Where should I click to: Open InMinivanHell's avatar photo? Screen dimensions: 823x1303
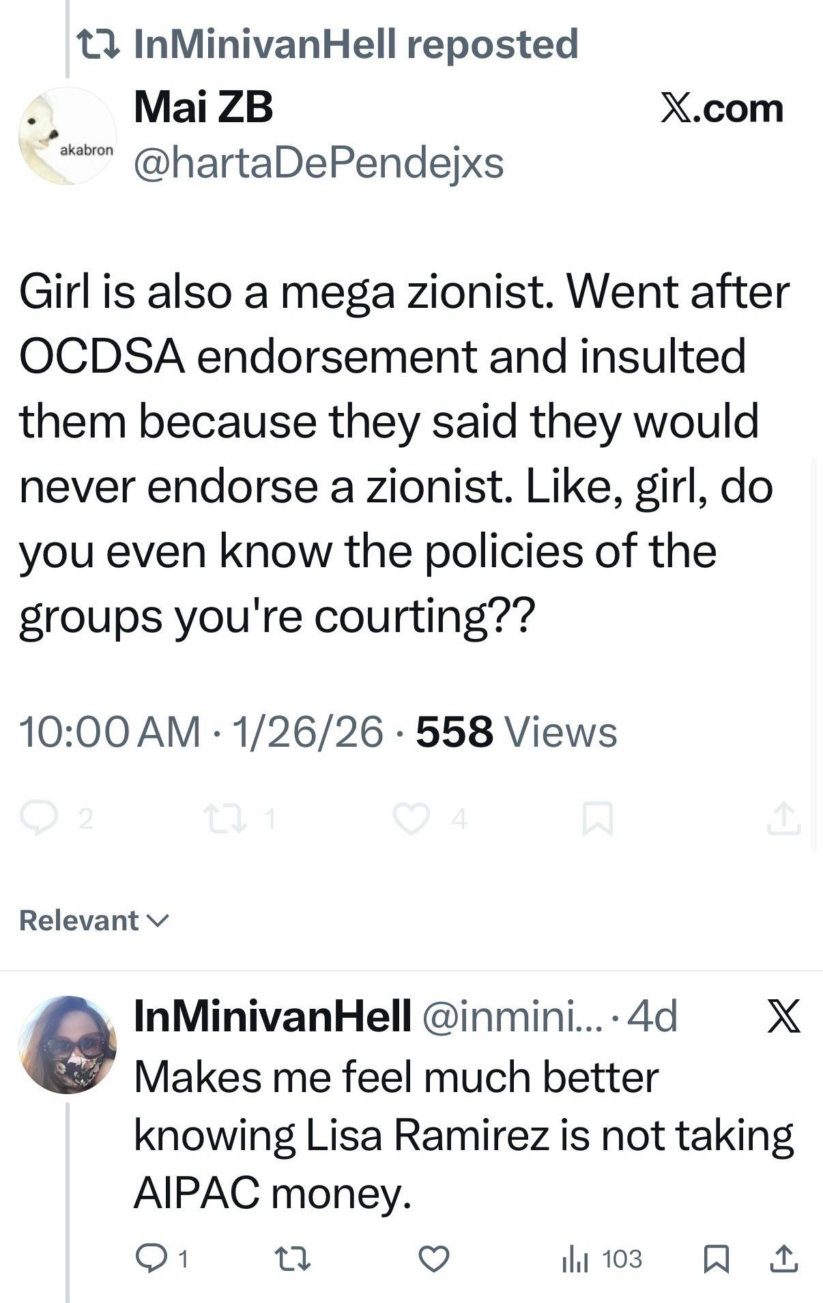point(67,1044)
